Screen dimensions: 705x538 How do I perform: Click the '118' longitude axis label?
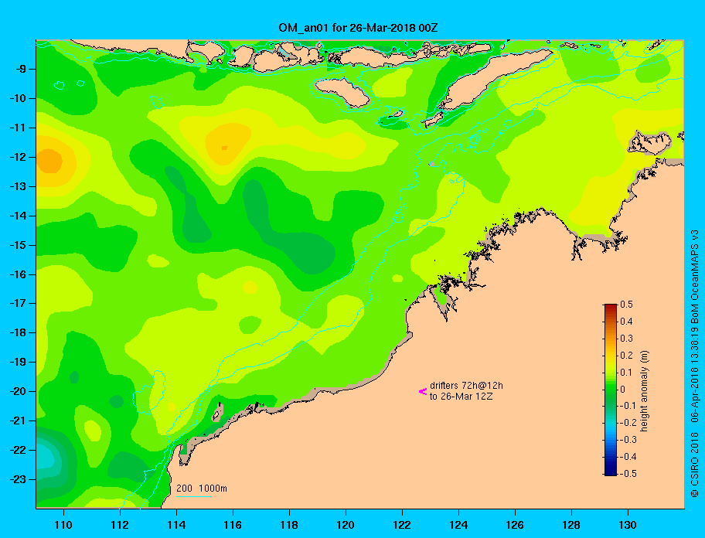(x=289, y=525)
